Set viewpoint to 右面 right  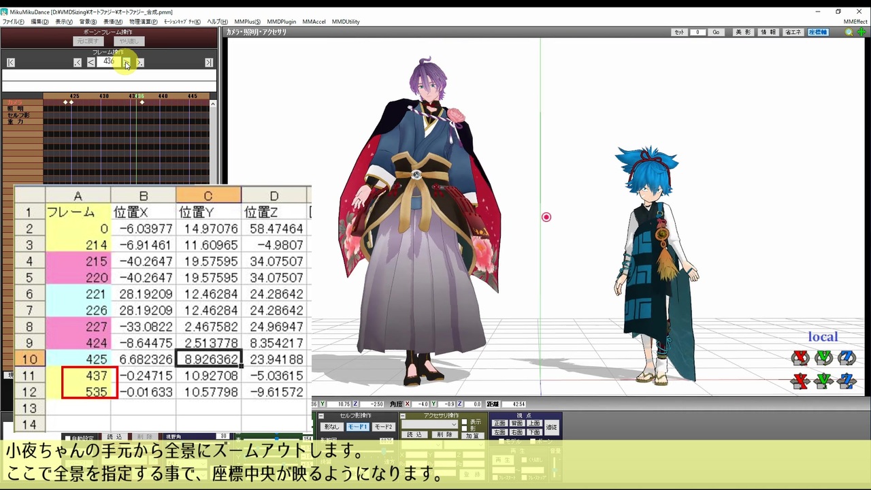point(517,432)
